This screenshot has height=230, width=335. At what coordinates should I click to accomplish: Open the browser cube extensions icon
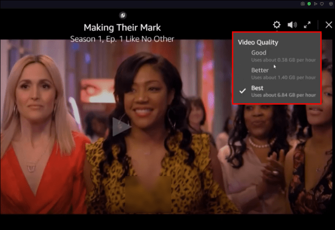click(x=331, y=4)
